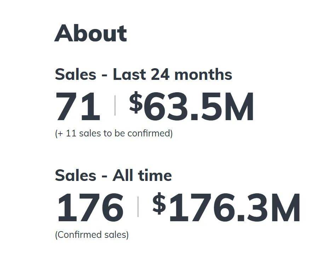Screen dimensions: 327x270
Task: Click the $176.3M all-time value
Action: click(226, 208)
